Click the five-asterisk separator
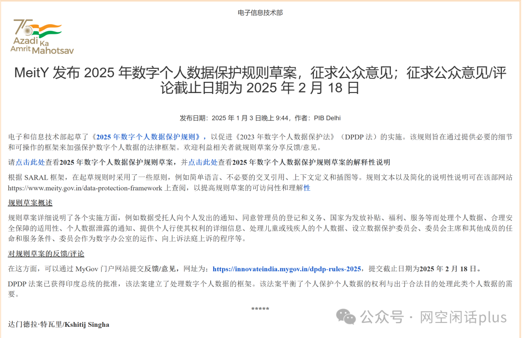The height and width of the screenshot is (338, 523). [260, 309]
